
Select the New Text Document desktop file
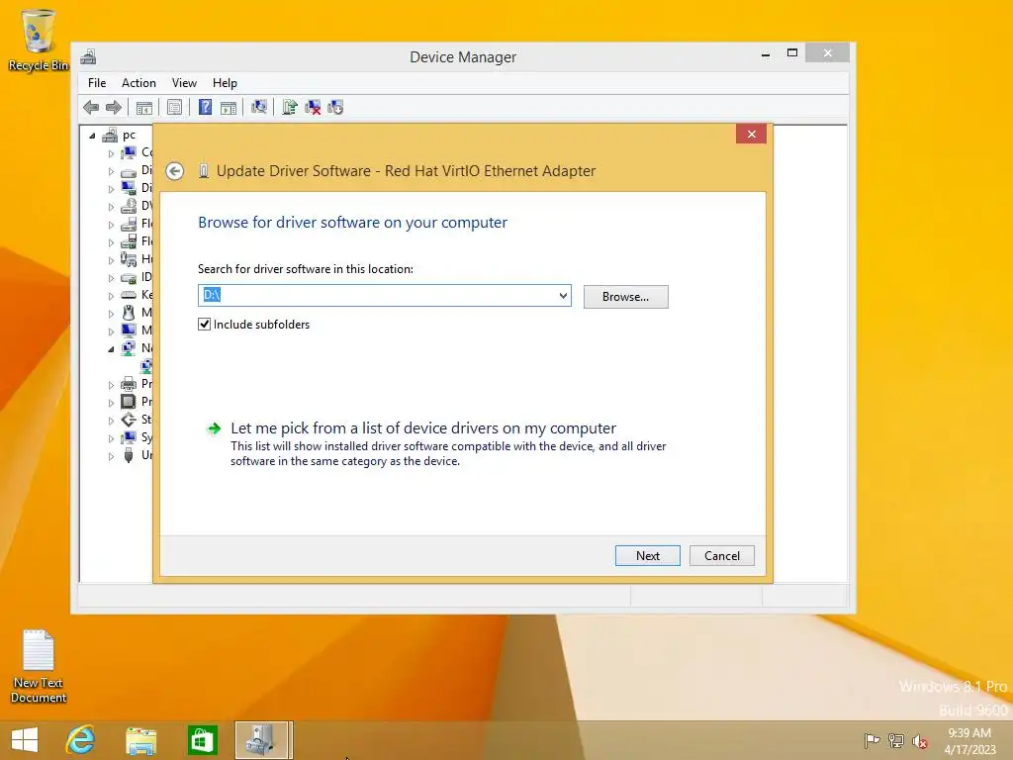(39, 666)
